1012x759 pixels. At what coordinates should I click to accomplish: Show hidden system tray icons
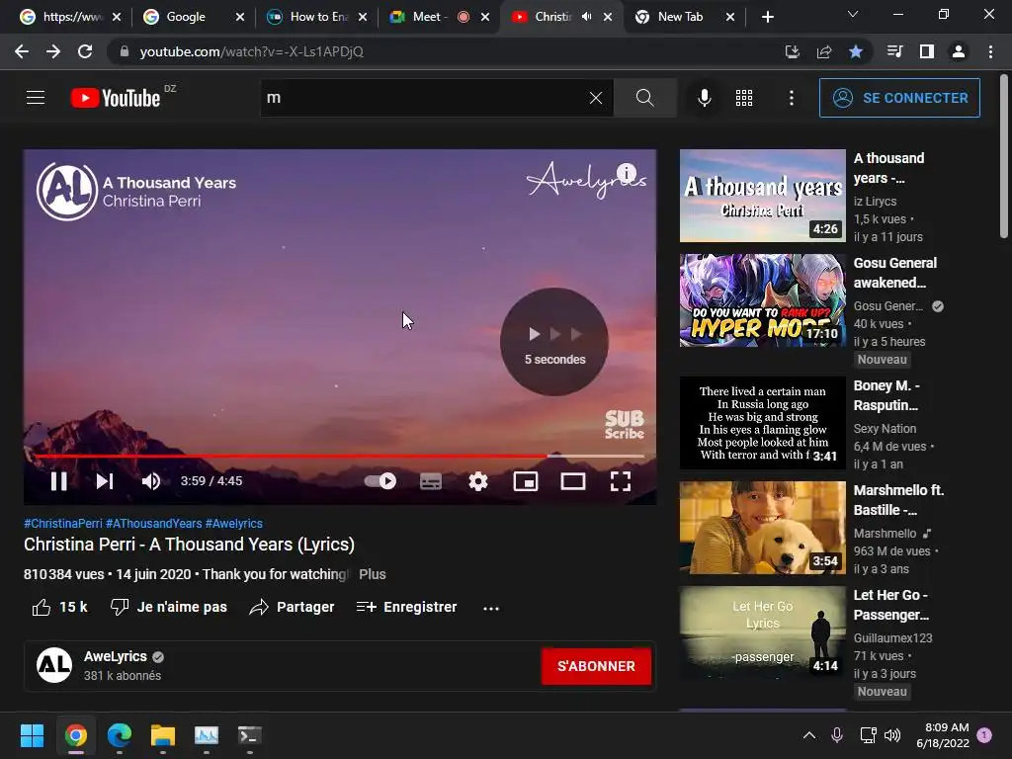point(808,735)
